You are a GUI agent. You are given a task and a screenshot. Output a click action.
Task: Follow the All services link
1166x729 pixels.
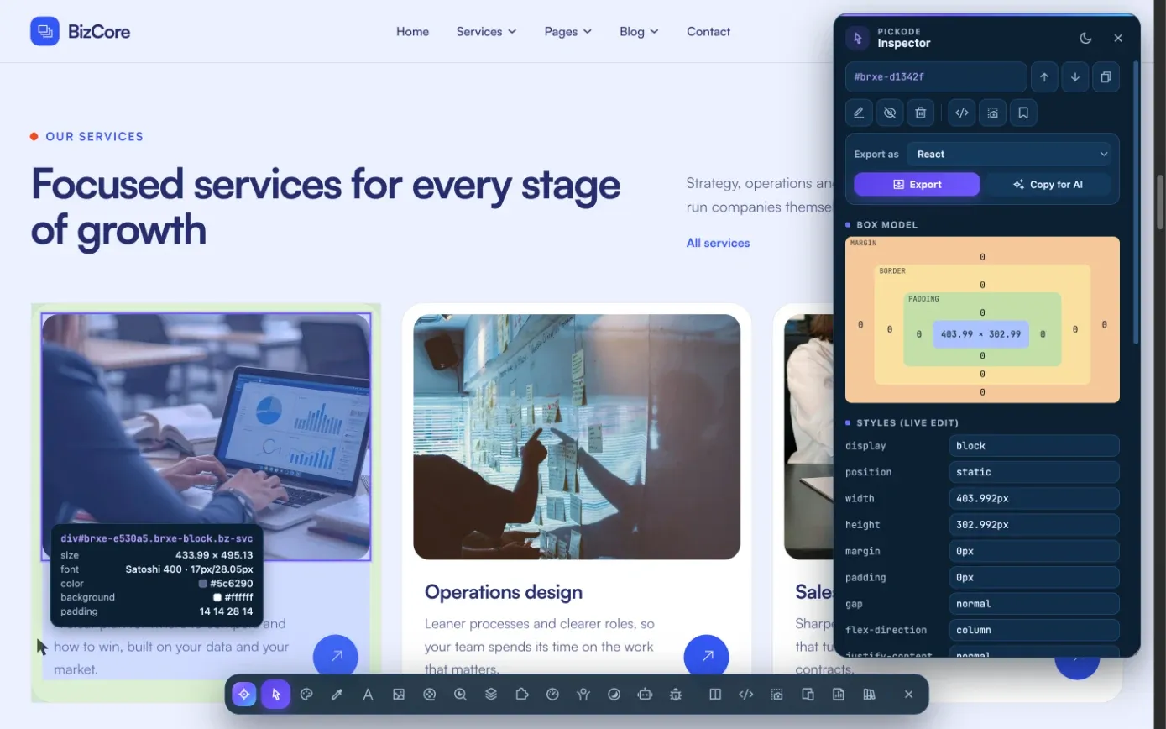(718, 243)
